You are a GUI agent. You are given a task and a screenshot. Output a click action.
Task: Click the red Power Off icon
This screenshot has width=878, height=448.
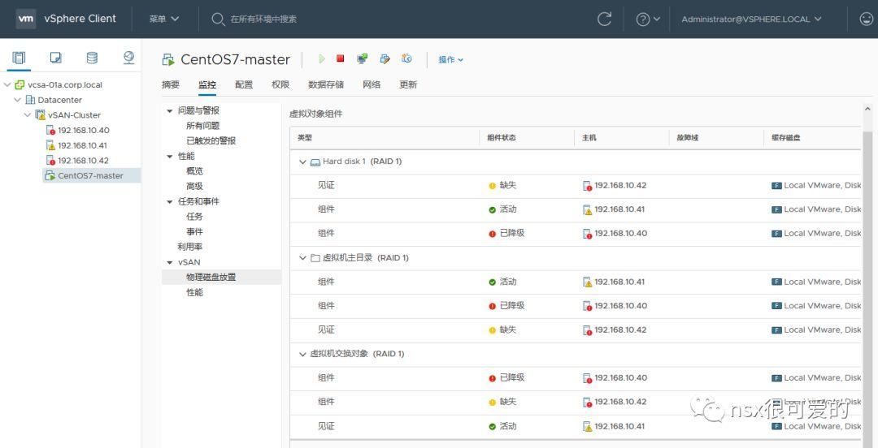pos(341,58)
